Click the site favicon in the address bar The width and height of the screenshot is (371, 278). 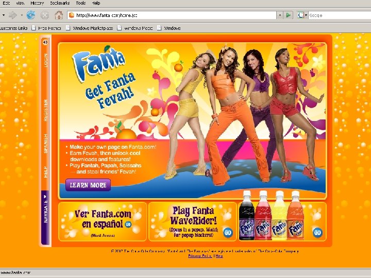click(71, 15)
